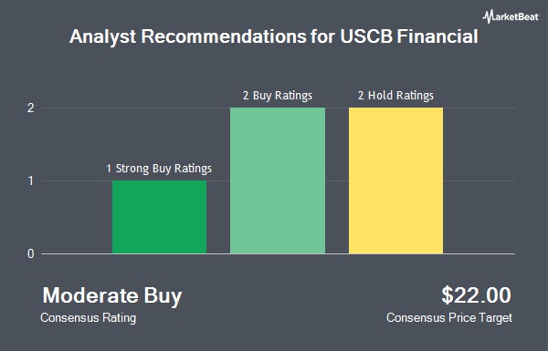This screenshot has height=351, width=548.
Task: Click the 'USCB Financial' words in title
Action: click(409, 36)
